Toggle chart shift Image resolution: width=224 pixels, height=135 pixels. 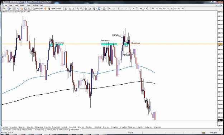pyautogui.click(x=90, y=9)
